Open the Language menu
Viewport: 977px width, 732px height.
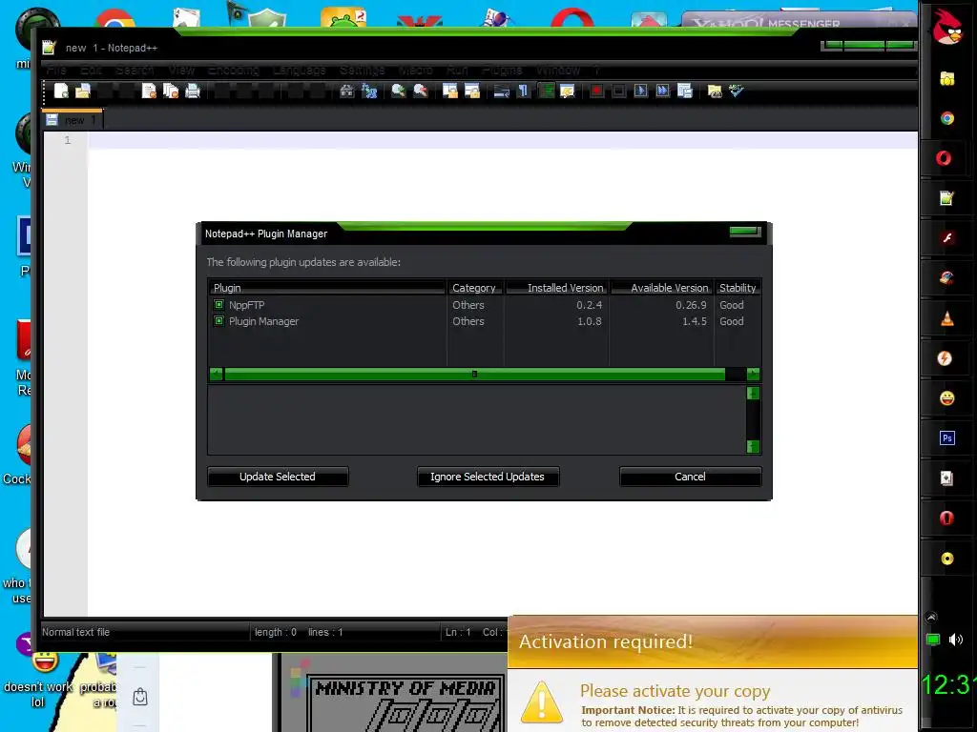click(299, 70)
